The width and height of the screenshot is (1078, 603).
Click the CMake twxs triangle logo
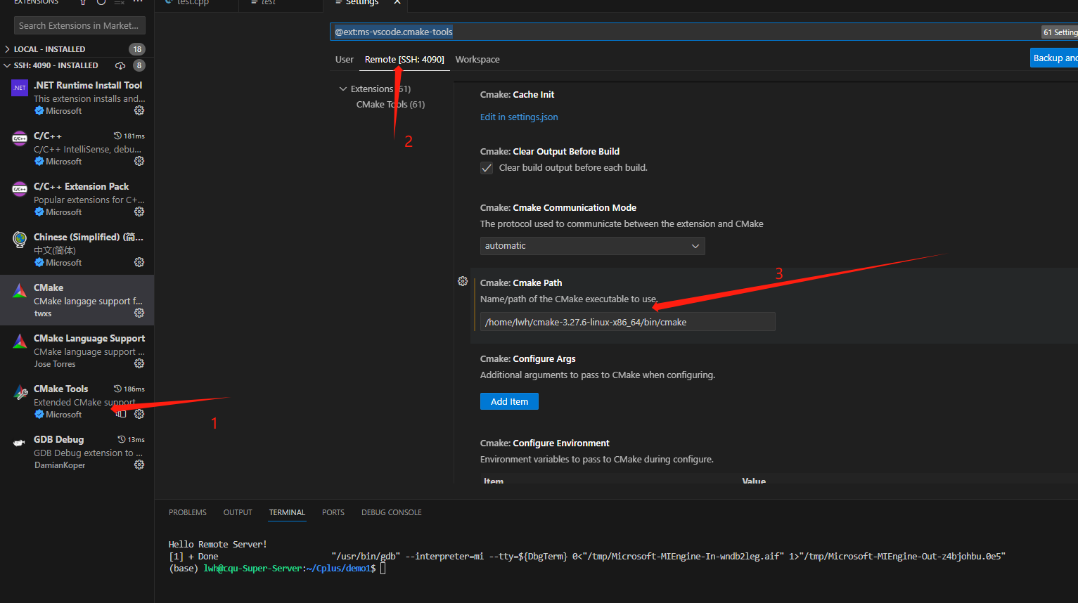(x=20, y=290)
